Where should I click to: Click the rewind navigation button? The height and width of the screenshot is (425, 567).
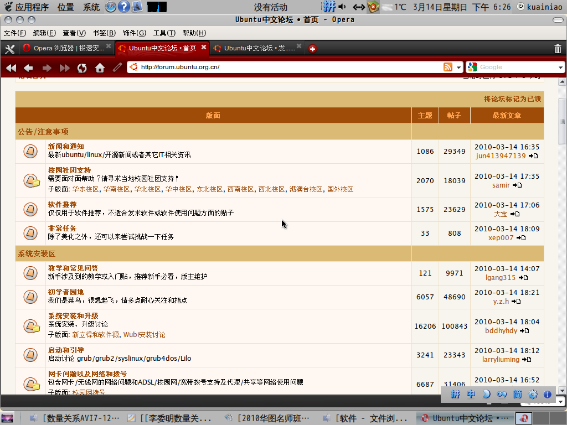11,68
